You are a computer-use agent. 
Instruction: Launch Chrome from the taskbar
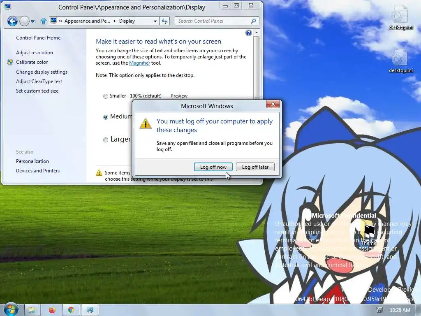pyautogui.click(x=71, y=310)
